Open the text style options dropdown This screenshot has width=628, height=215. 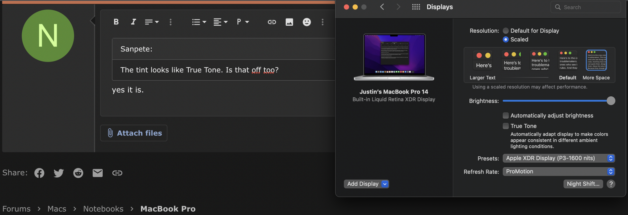152,22
